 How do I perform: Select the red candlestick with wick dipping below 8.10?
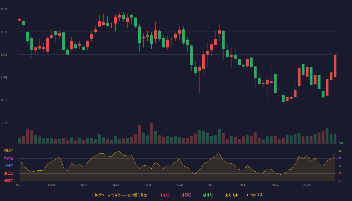click(x=287, y=106)
